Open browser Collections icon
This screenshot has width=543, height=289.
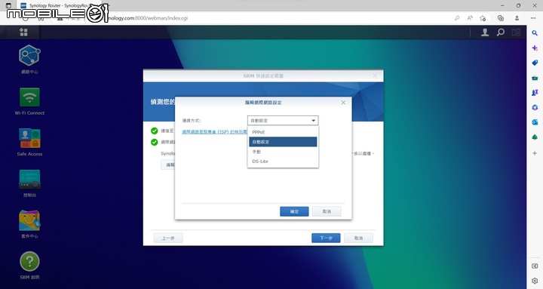click(501, 18)
